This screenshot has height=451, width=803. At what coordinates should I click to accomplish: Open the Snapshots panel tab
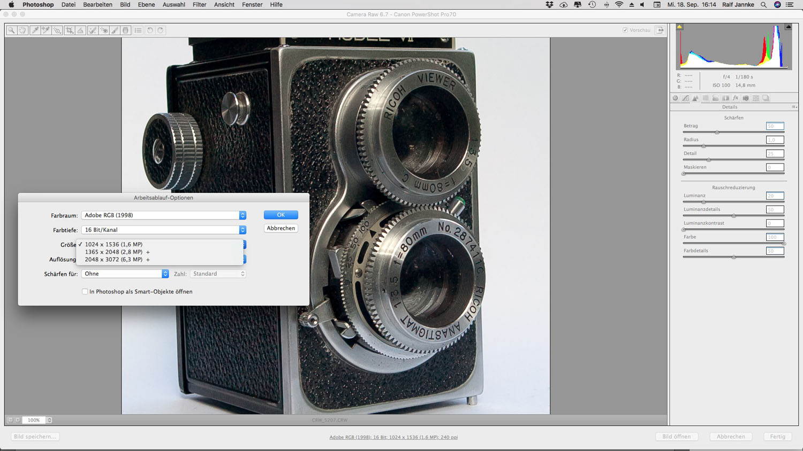[x=766, y=98]
